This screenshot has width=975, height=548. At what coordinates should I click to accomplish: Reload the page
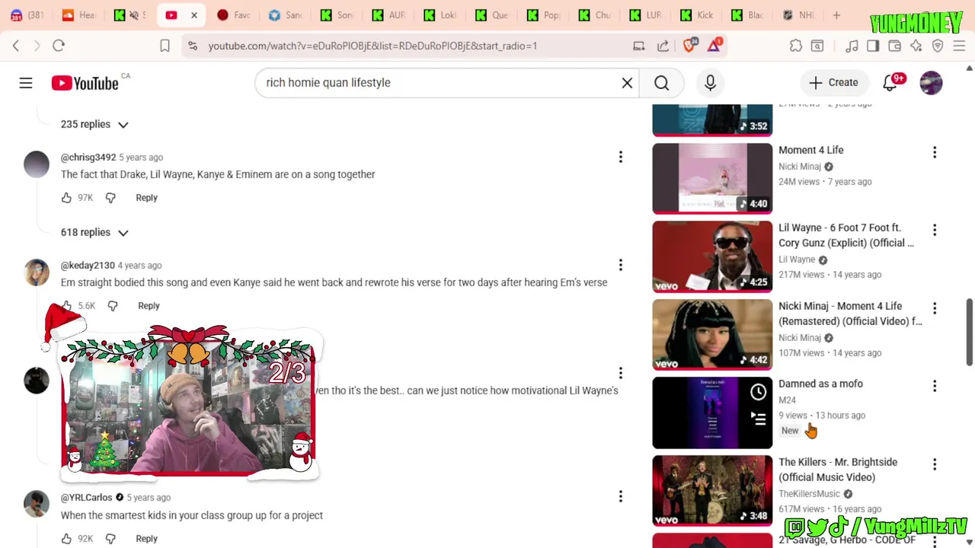pyautogui.click(x=59, y=46)
